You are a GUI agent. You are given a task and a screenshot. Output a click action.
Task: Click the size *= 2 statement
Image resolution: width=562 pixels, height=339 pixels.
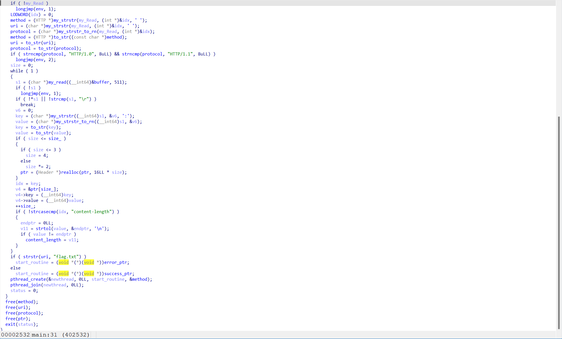tap(38, 167)
